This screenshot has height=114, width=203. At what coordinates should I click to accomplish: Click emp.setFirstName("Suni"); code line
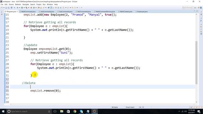click(51, 53)
